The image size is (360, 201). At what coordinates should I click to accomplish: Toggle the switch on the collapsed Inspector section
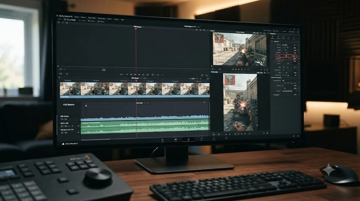pos(295,95)
